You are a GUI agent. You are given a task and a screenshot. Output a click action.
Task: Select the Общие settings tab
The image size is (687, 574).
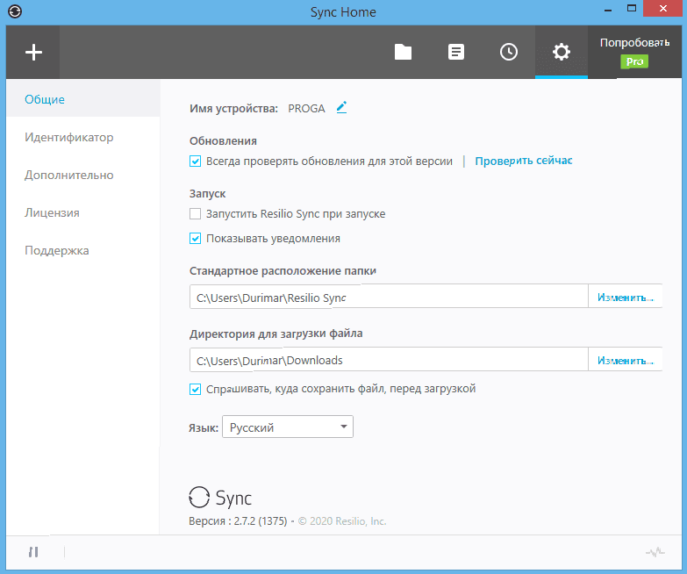tap(83, 99)
